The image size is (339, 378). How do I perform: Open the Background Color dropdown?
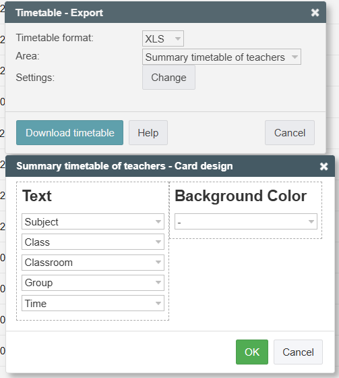[246, 221]
